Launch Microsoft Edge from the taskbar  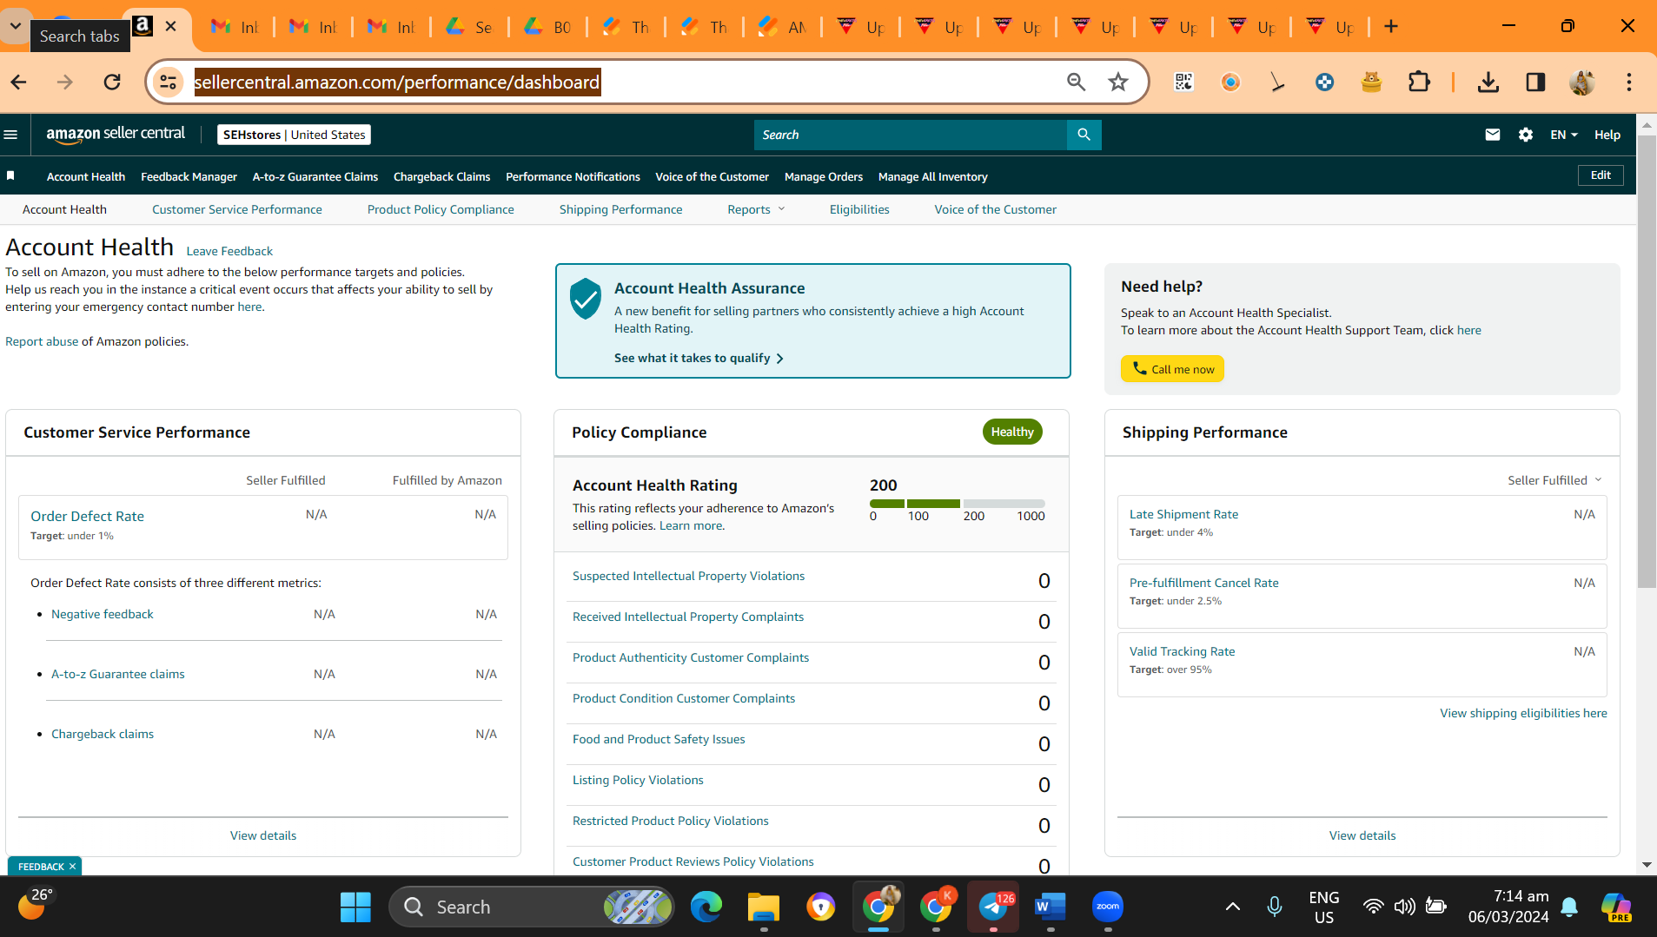click(x=706, y=907)
